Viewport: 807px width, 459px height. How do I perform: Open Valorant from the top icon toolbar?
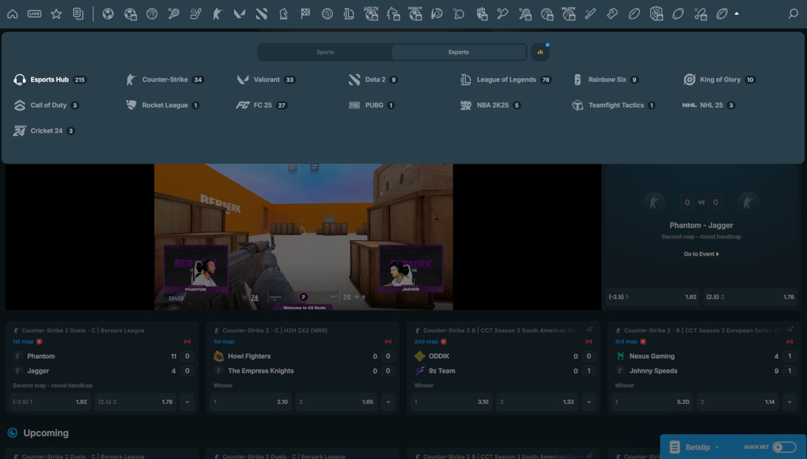pyautogui.click(x=239, y=13)
